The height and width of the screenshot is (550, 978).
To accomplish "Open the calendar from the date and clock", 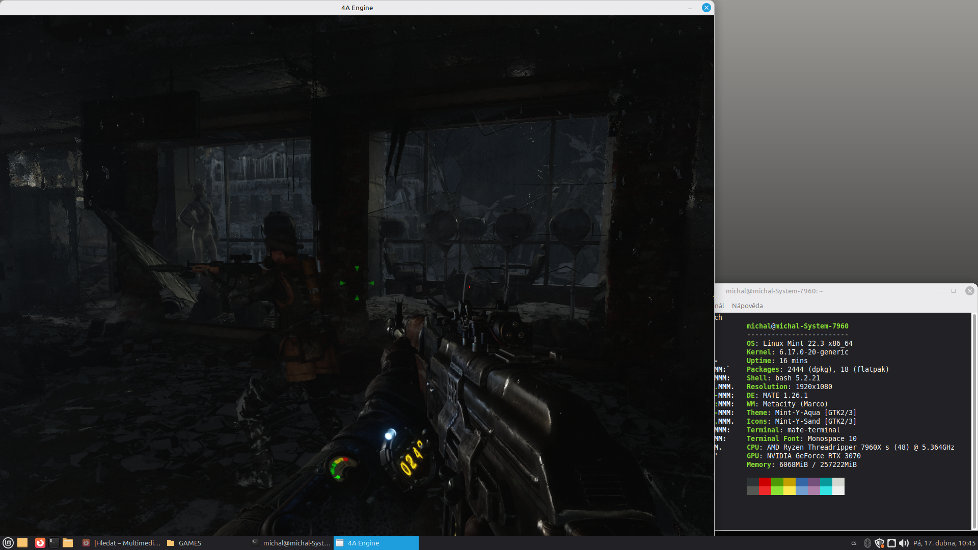I will tap(944, 543).
